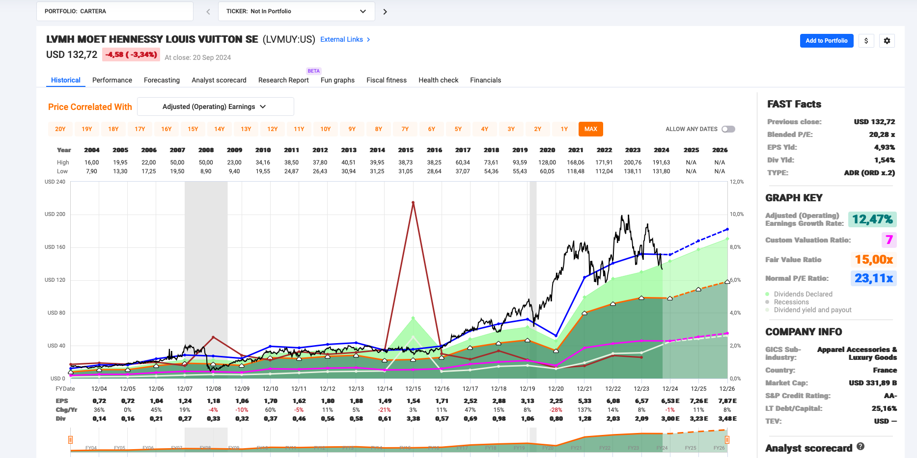Viewport: 917px width, 458px height.
Task: Click the External Links chevron arrow
Action: pyautogui.click(x=368, y=39)
